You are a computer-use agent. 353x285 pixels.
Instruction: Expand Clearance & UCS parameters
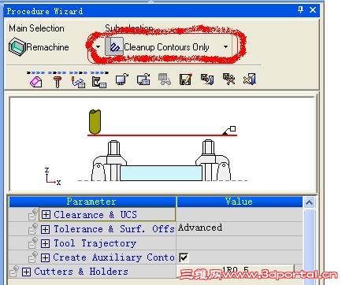pos(46,215)
